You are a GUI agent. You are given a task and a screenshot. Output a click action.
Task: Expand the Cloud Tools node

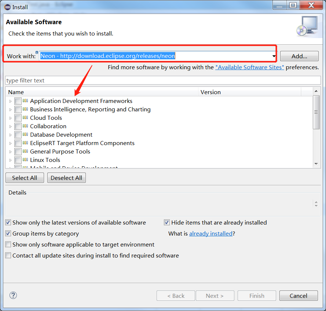(x=10, y=118)
